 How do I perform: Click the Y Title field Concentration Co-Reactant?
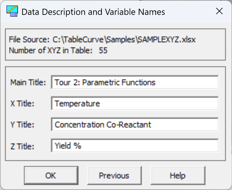tap(135, 124)
